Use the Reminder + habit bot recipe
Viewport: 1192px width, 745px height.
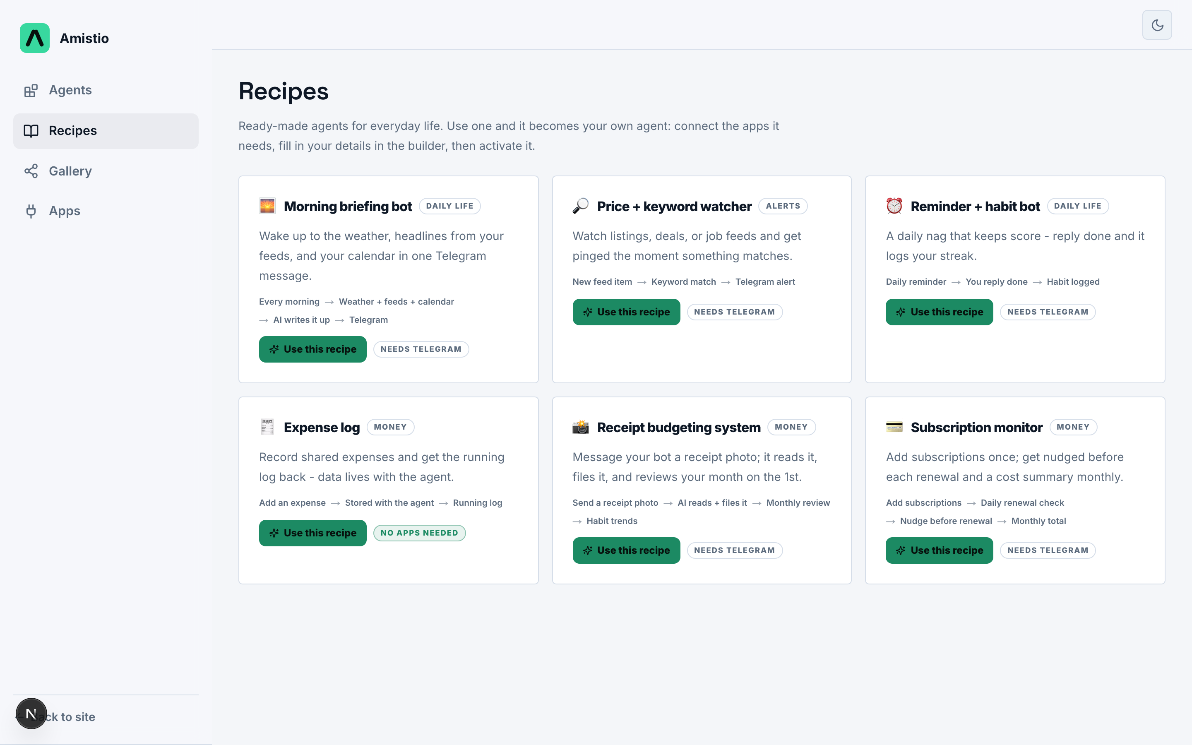939,312
